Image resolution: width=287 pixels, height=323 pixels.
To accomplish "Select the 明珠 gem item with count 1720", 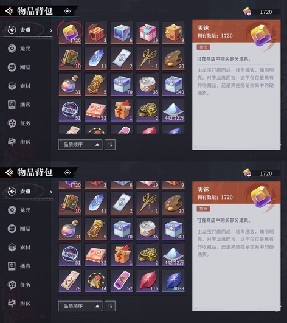I will point(70,33).
